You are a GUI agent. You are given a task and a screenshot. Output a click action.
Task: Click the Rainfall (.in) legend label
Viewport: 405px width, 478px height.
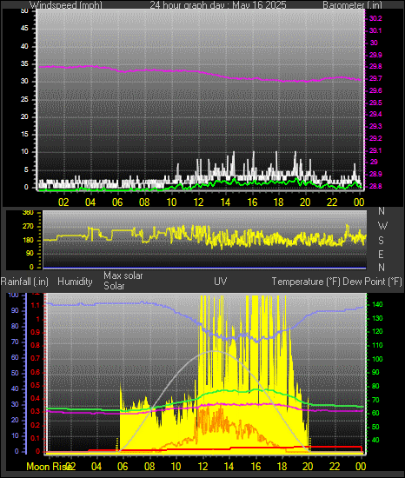(24, 282)
